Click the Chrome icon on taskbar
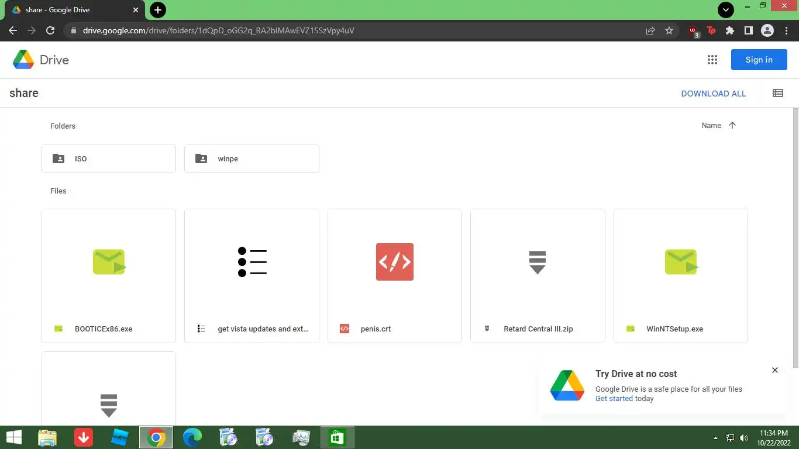This screenshot has height=449, width=799. click(x=156, y=437)
